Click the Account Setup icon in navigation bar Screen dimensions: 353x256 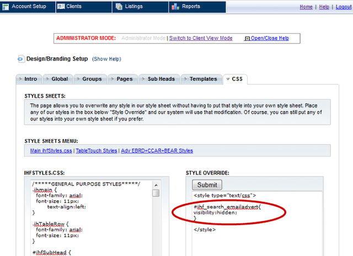click(x=6, y=7)
